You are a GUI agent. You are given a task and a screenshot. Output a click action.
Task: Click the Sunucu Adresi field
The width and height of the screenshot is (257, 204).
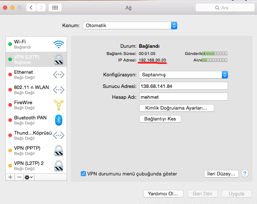coord(183,86)
